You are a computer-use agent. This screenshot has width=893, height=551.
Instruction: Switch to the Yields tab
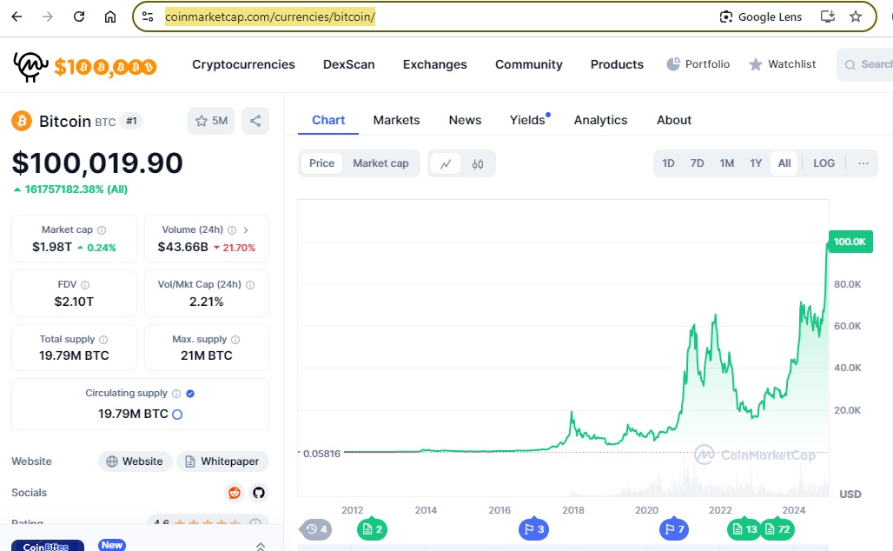527,120
